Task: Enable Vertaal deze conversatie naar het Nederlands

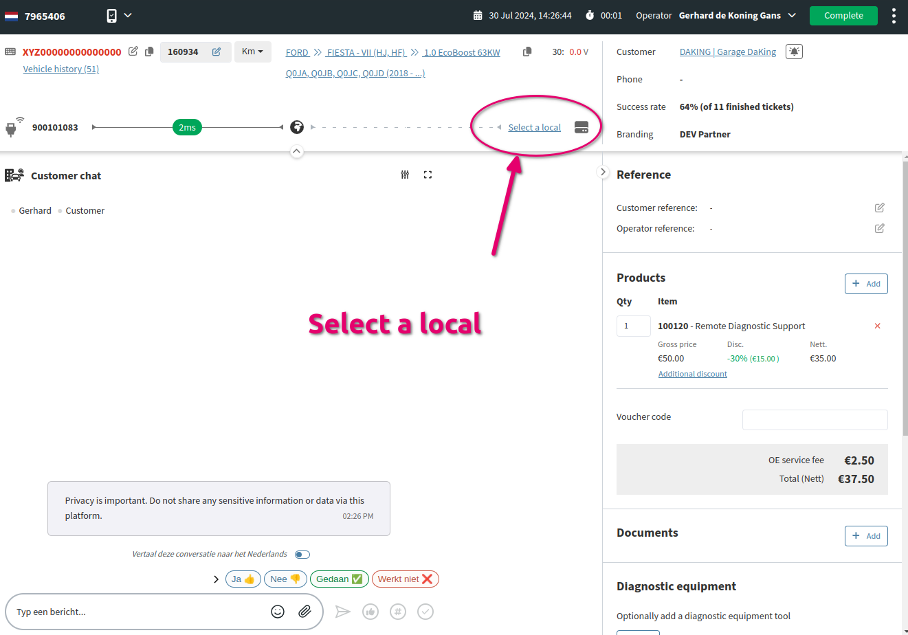Action: tap(302, 554)
